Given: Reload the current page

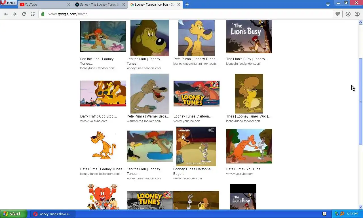Looking at the screenshot, I should coord(24,14).
